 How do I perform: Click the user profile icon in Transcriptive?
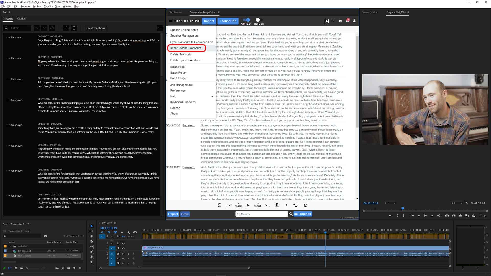click(x=354, y=21)
